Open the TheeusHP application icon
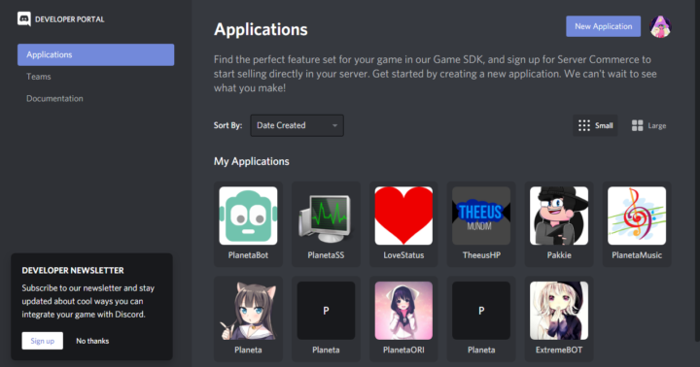 pyautogui.click(x=481, y=216)
